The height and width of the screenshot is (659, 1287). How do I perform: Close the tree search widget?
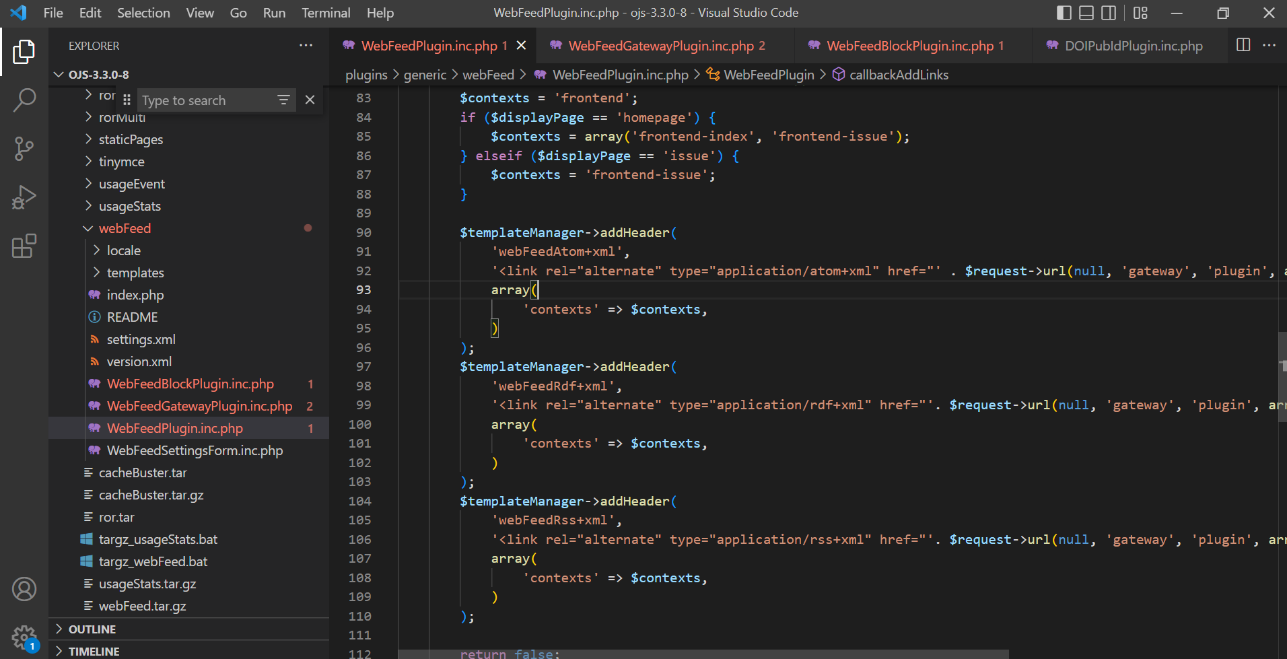pos(310,100)
